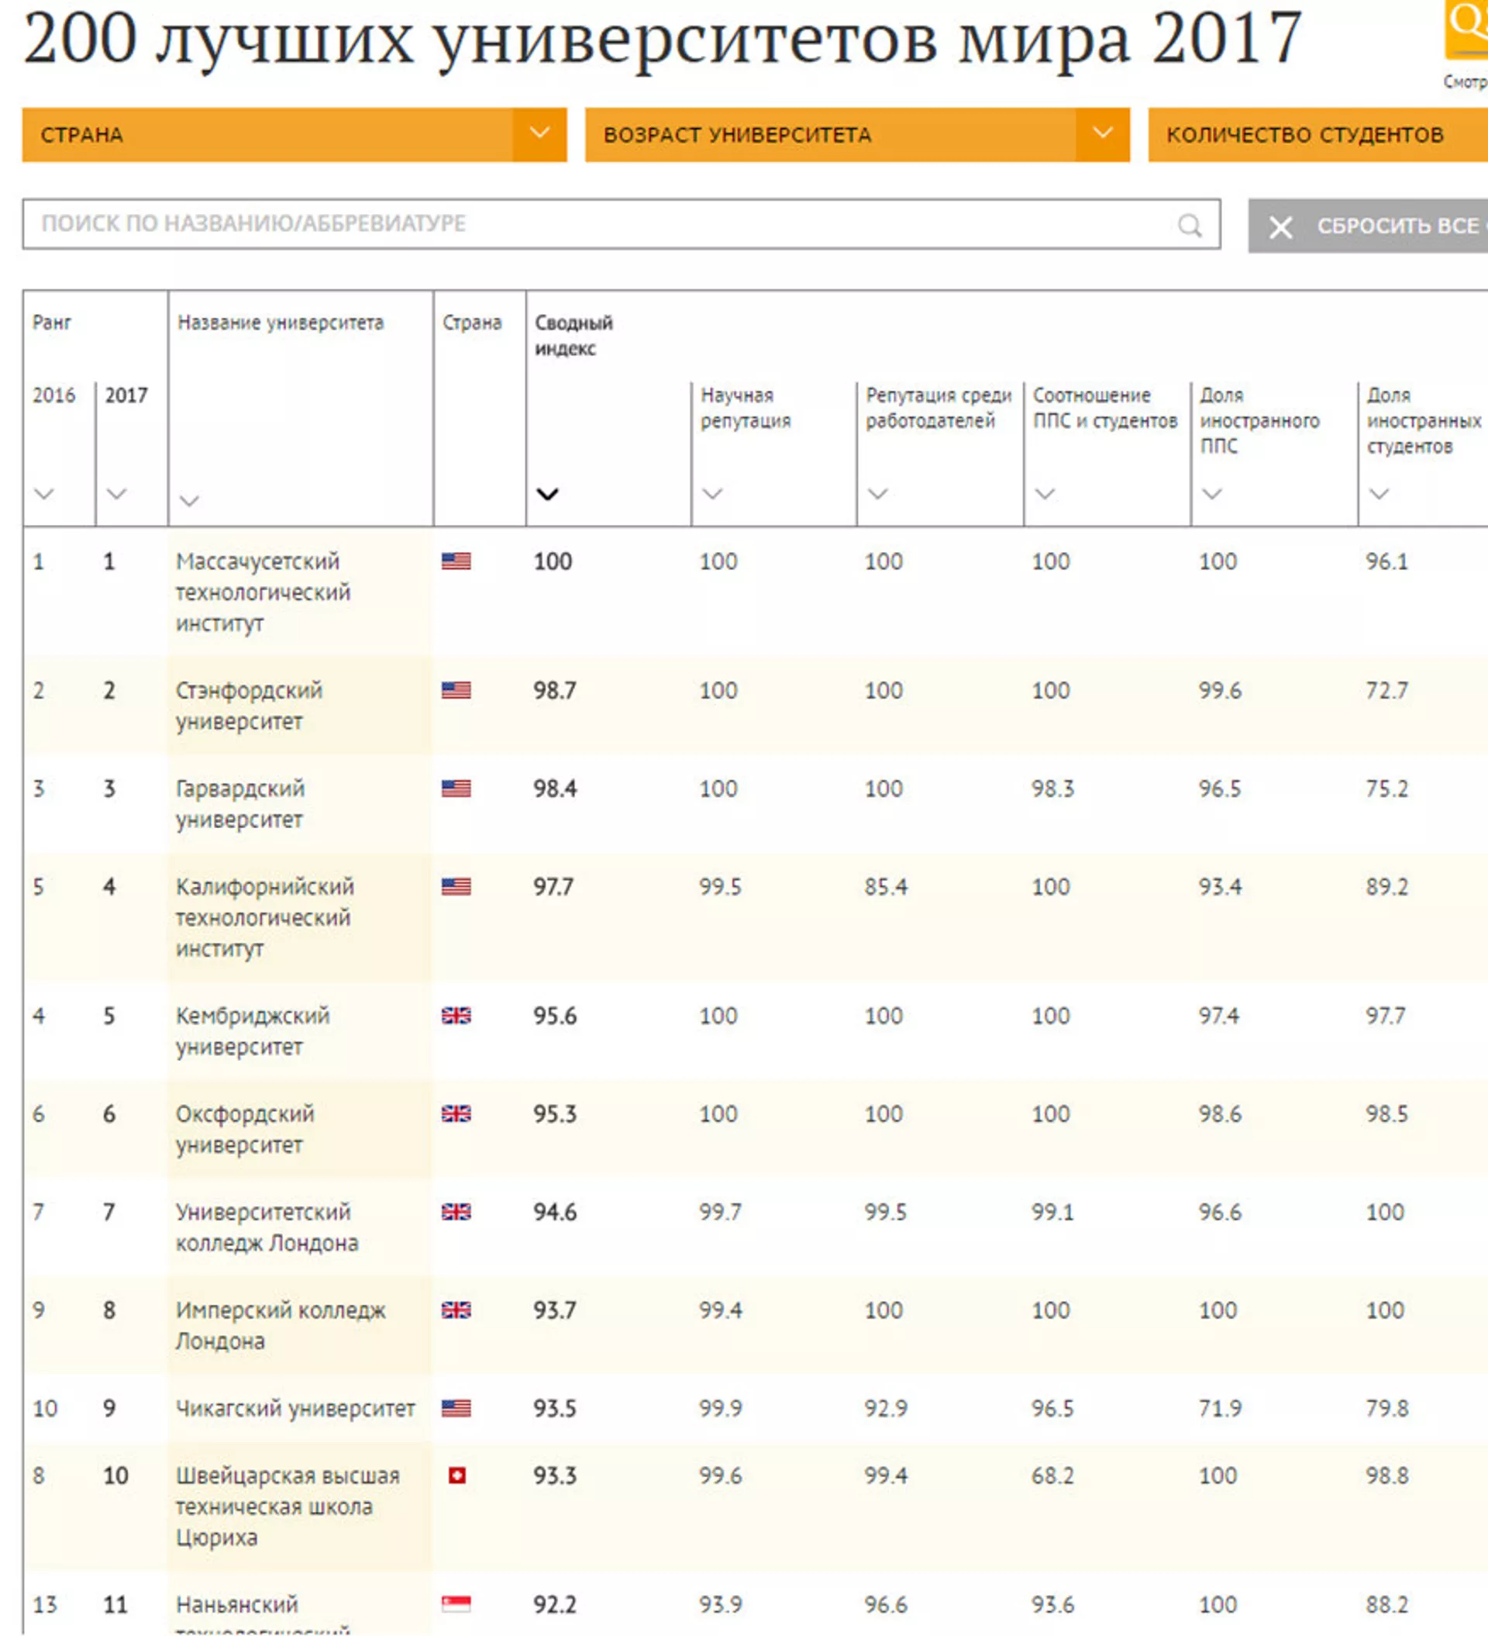
Task: Click the X icon on reset button
Action: click(x=1280, y=227)
